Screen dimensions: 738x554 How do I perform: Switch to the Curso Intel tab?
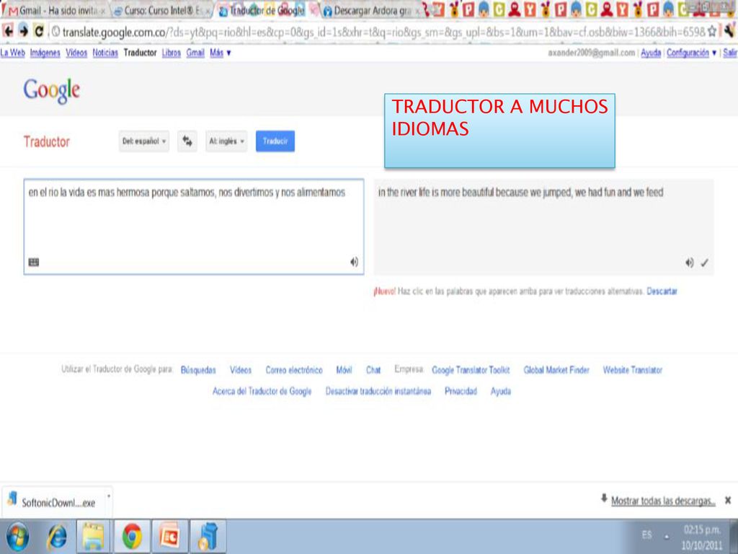coord(164,10)
